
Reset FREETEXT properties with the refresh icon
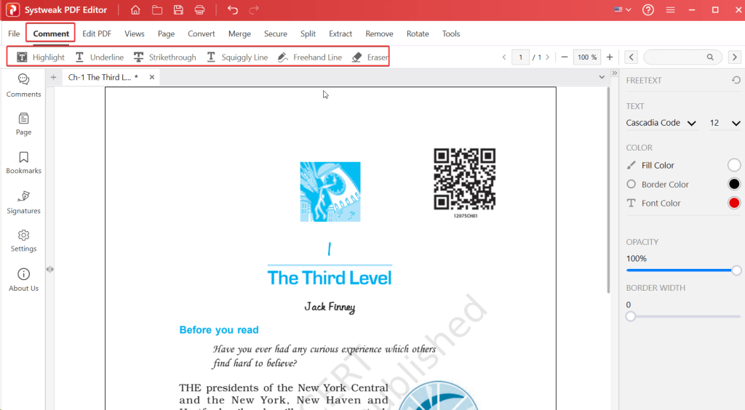click(x=736, y=81)
